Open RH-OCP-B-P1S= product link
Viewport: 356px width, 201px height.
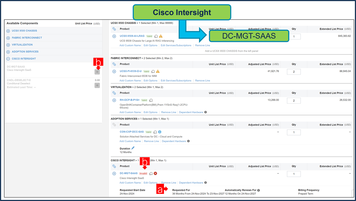pyautogui.click(x=130, y=100)
